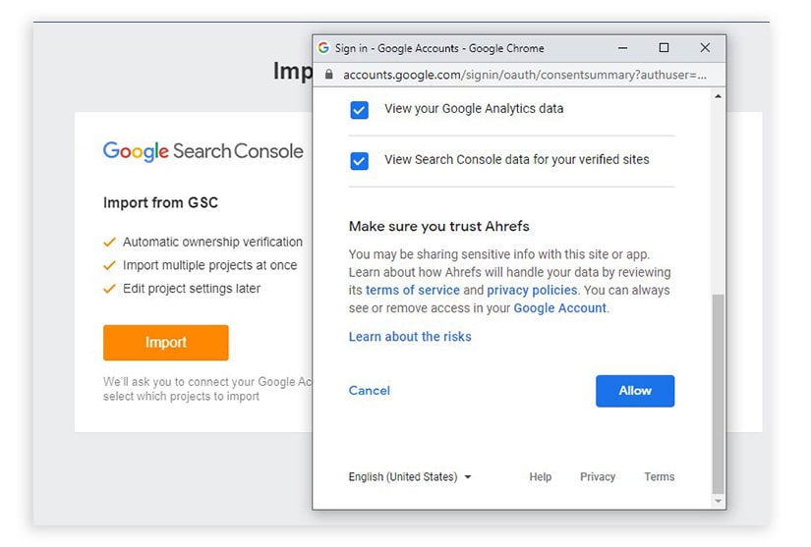Image resolution: width=811 pixels, height=547 pixels.
Task: Open the privacy policies link
Action: click(x=533, y=291)
